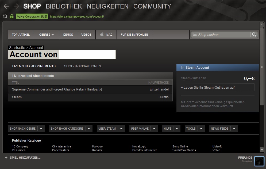Viewport: 266px width, 169px height.
Task: Open the Mac section with Apple icon
Action: [106, 35]
